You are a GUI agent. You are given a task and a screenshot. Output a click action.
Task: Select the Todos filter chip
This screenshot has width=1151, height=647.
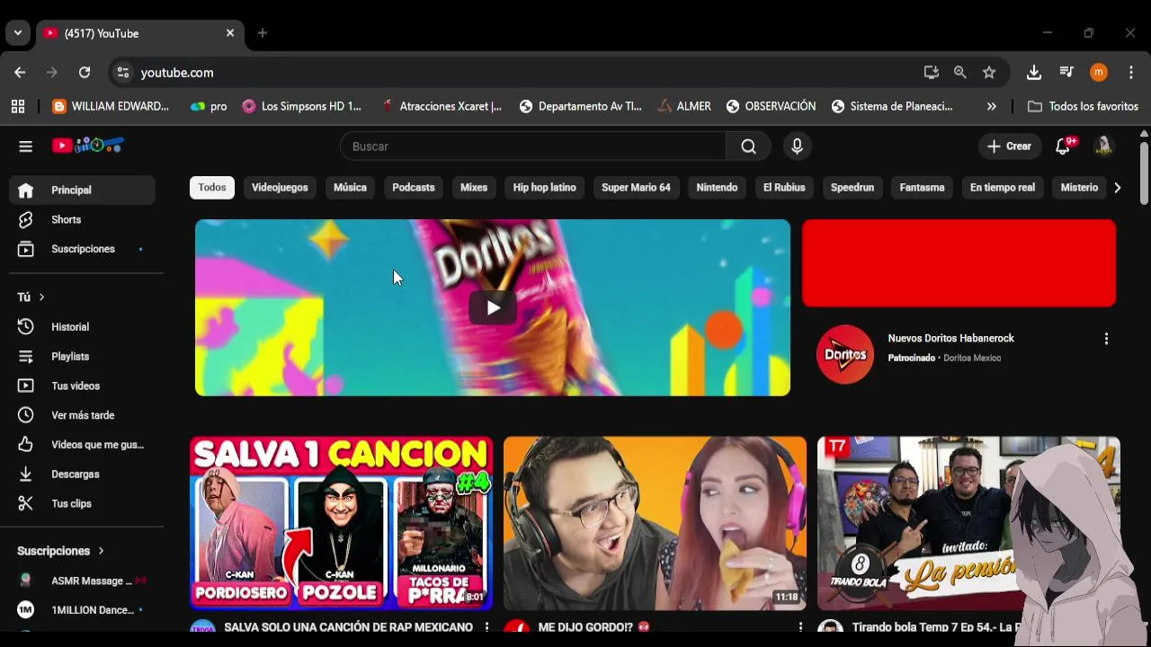pyautogui.click(x=212, y=188)
